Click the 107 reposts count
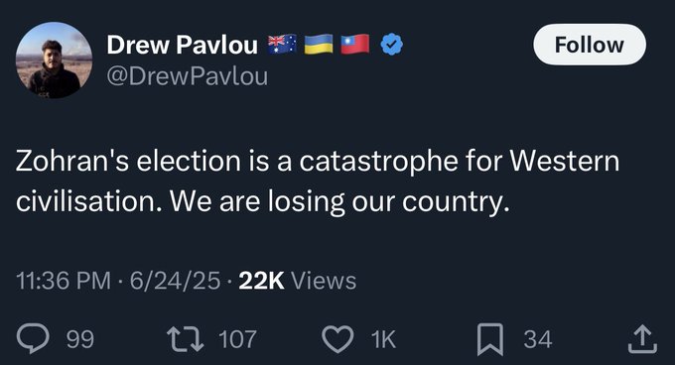Image resolution: width=675 pixels, height=365 pixels. click(x=237, y=339)
